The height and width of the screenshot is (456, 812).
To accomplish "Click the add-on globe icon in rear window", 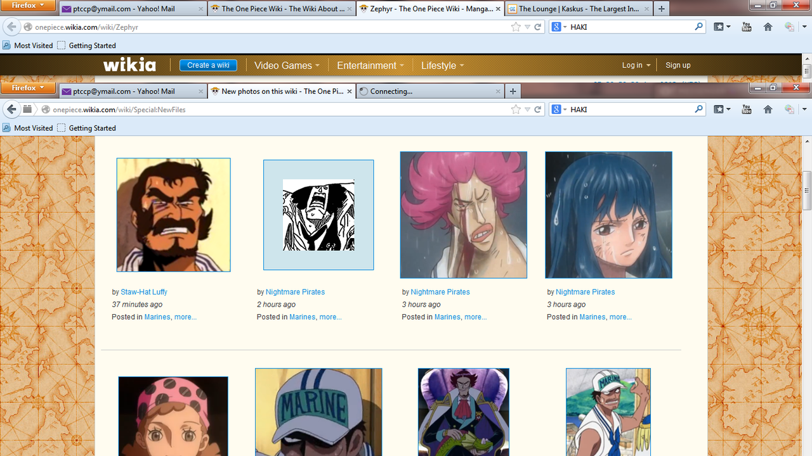I will point(789,27).
